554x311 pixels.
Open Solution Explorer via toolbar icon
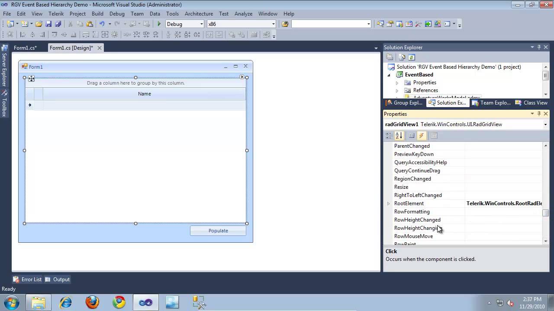(x=380, y=24)
